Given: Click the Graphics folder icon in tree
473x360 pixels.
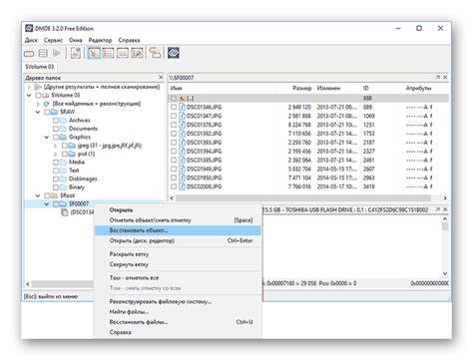Looking at the screenshot, I should click(x=63, y=137).
